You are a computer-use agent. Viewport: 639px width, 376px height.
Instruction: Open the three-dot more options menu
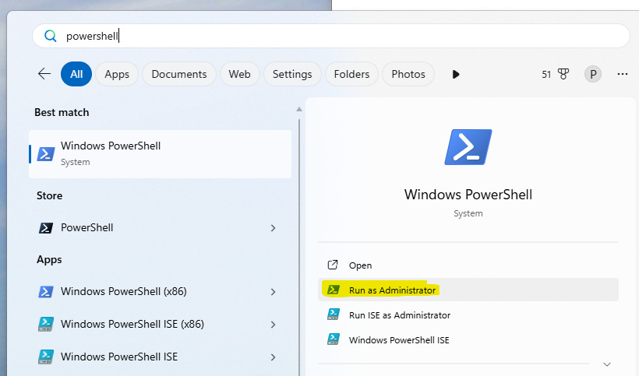pos(623,74)
